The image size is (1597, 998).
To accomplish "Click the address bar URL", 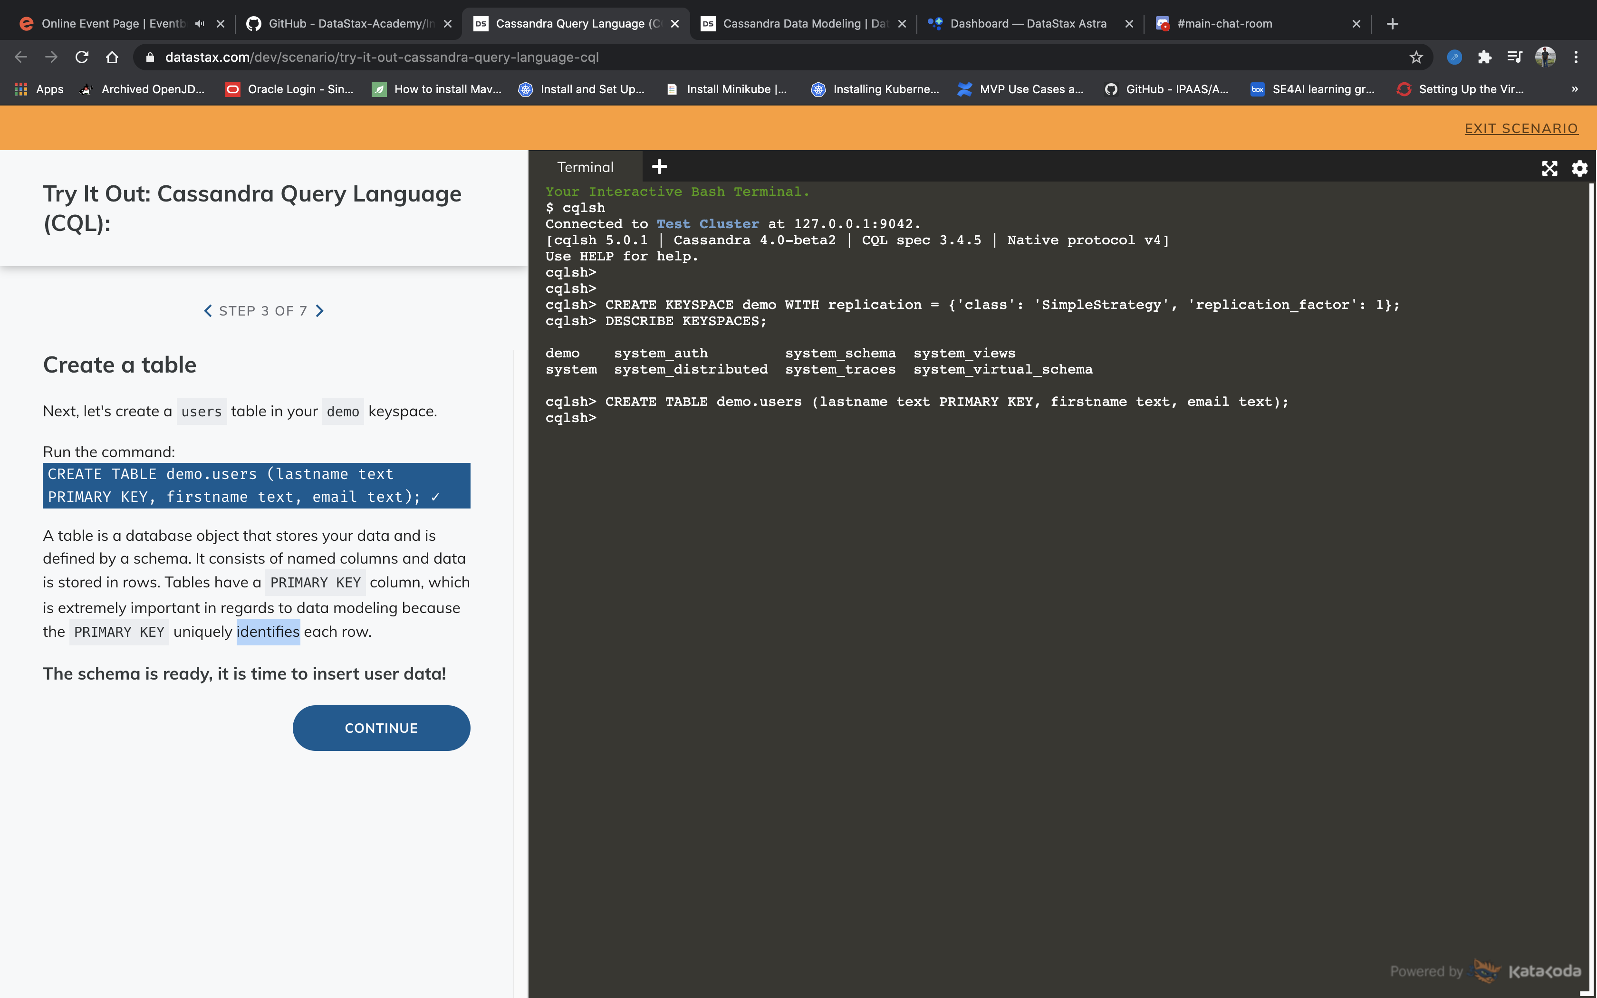I will pyautogui.click(x=382, y=58).
